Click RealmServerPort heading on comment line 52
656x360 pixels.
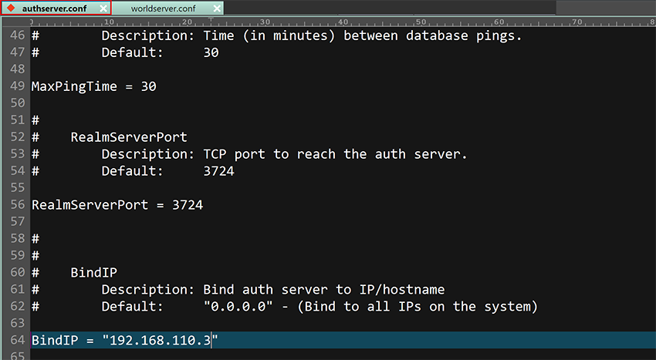129,137
